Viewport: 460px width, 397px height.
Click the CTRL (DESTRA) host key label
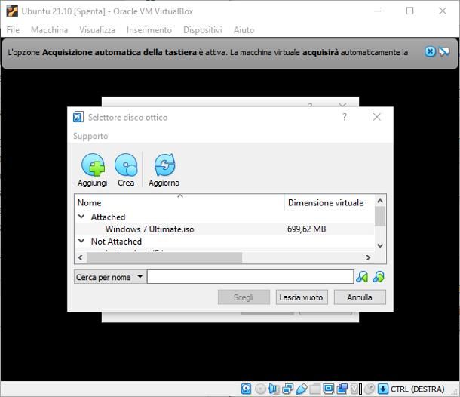[418, 389]
